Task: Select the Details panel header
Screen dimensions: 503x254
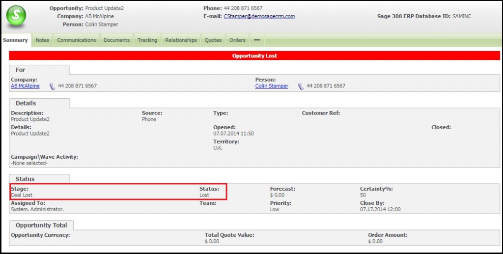Action: pyautogui.click(x=39, y=103)
